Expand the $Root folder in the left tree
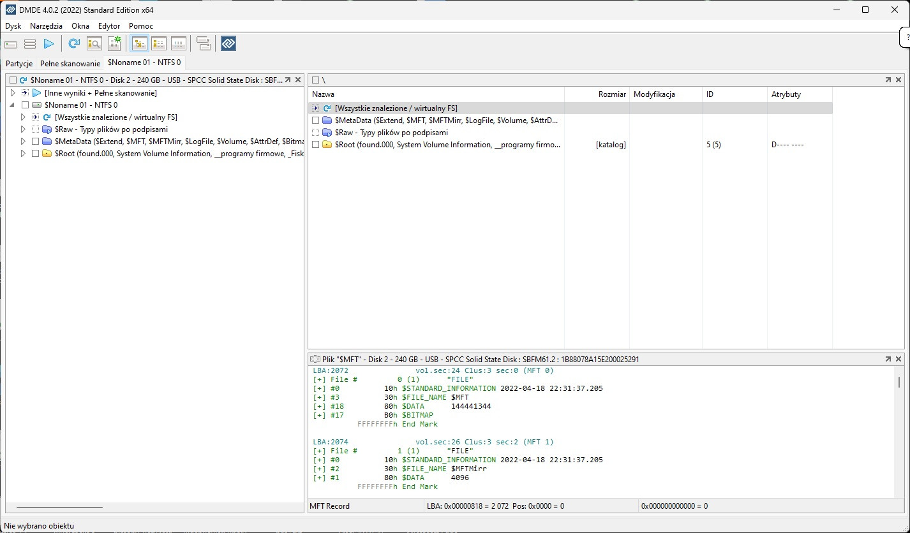This screenshot has width=910, height=533. pos(24,154)
